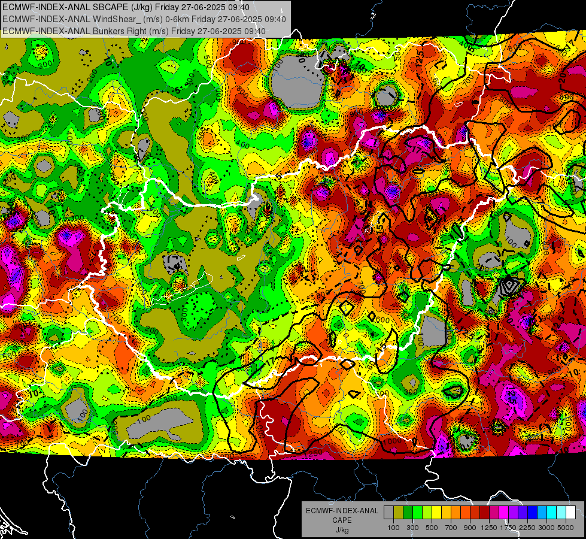Select the indigo legend swatch
The height and width of the screenshot is (539, 586).
tap(523, 512)
